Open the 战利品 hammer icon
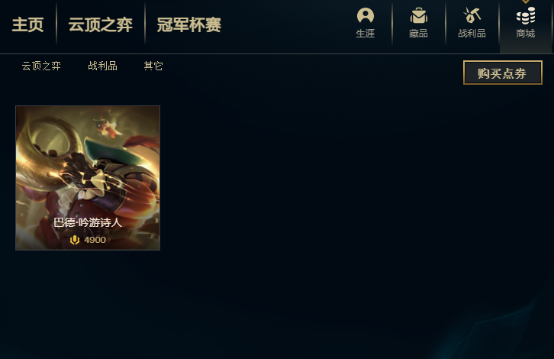Image resolution: width=554 pixels, height=359 pixels. point(472,15)
